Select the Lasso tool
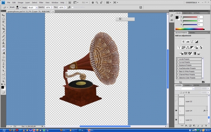The width and height of the screenshot is (211, 132). pyautogui.click(x=3, y=22)
